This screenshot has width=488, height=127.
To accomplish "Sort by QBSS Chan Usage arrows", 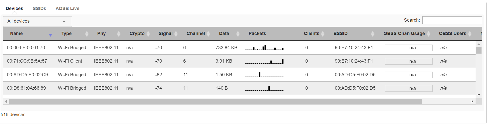I will (x=428, y=34).
